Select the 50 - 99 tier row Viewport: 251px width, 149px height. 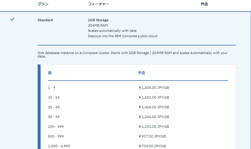(x=138, y=117)
